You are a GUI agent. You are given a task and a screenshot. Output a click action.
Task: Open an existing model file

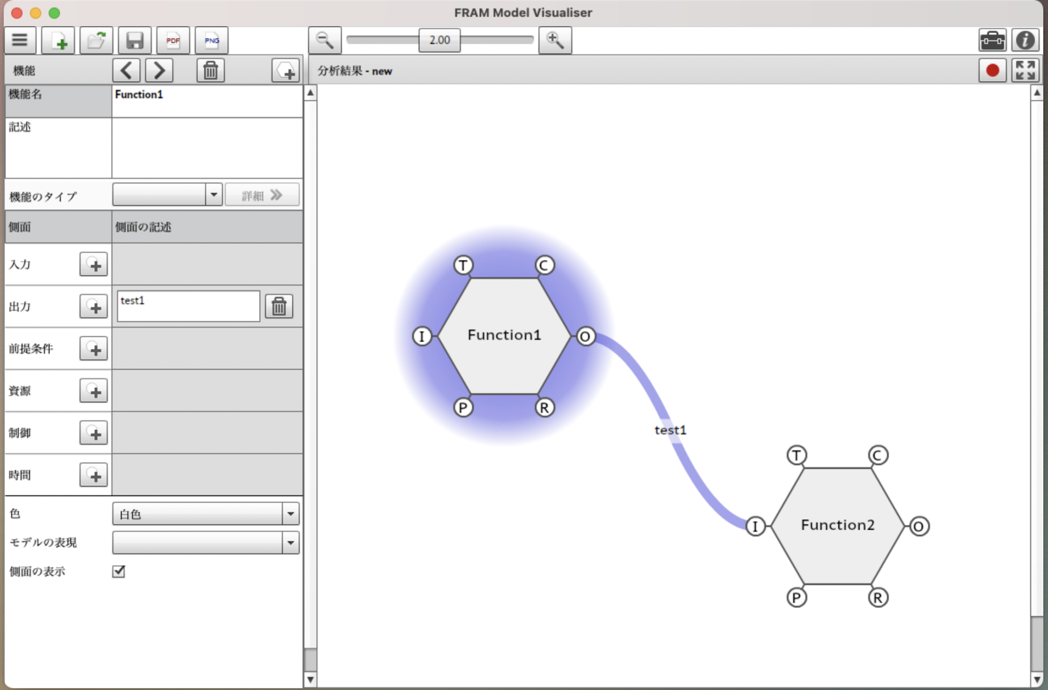point(96,40)
